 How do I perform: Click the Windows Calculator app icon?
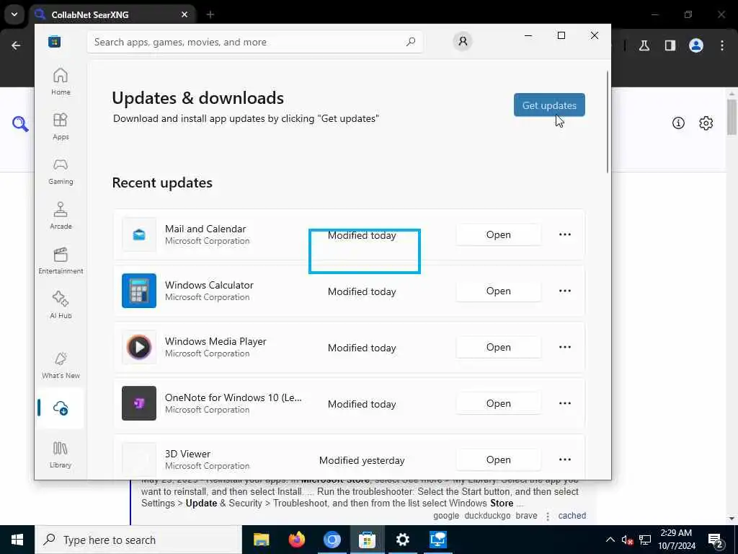coord(139,291)
